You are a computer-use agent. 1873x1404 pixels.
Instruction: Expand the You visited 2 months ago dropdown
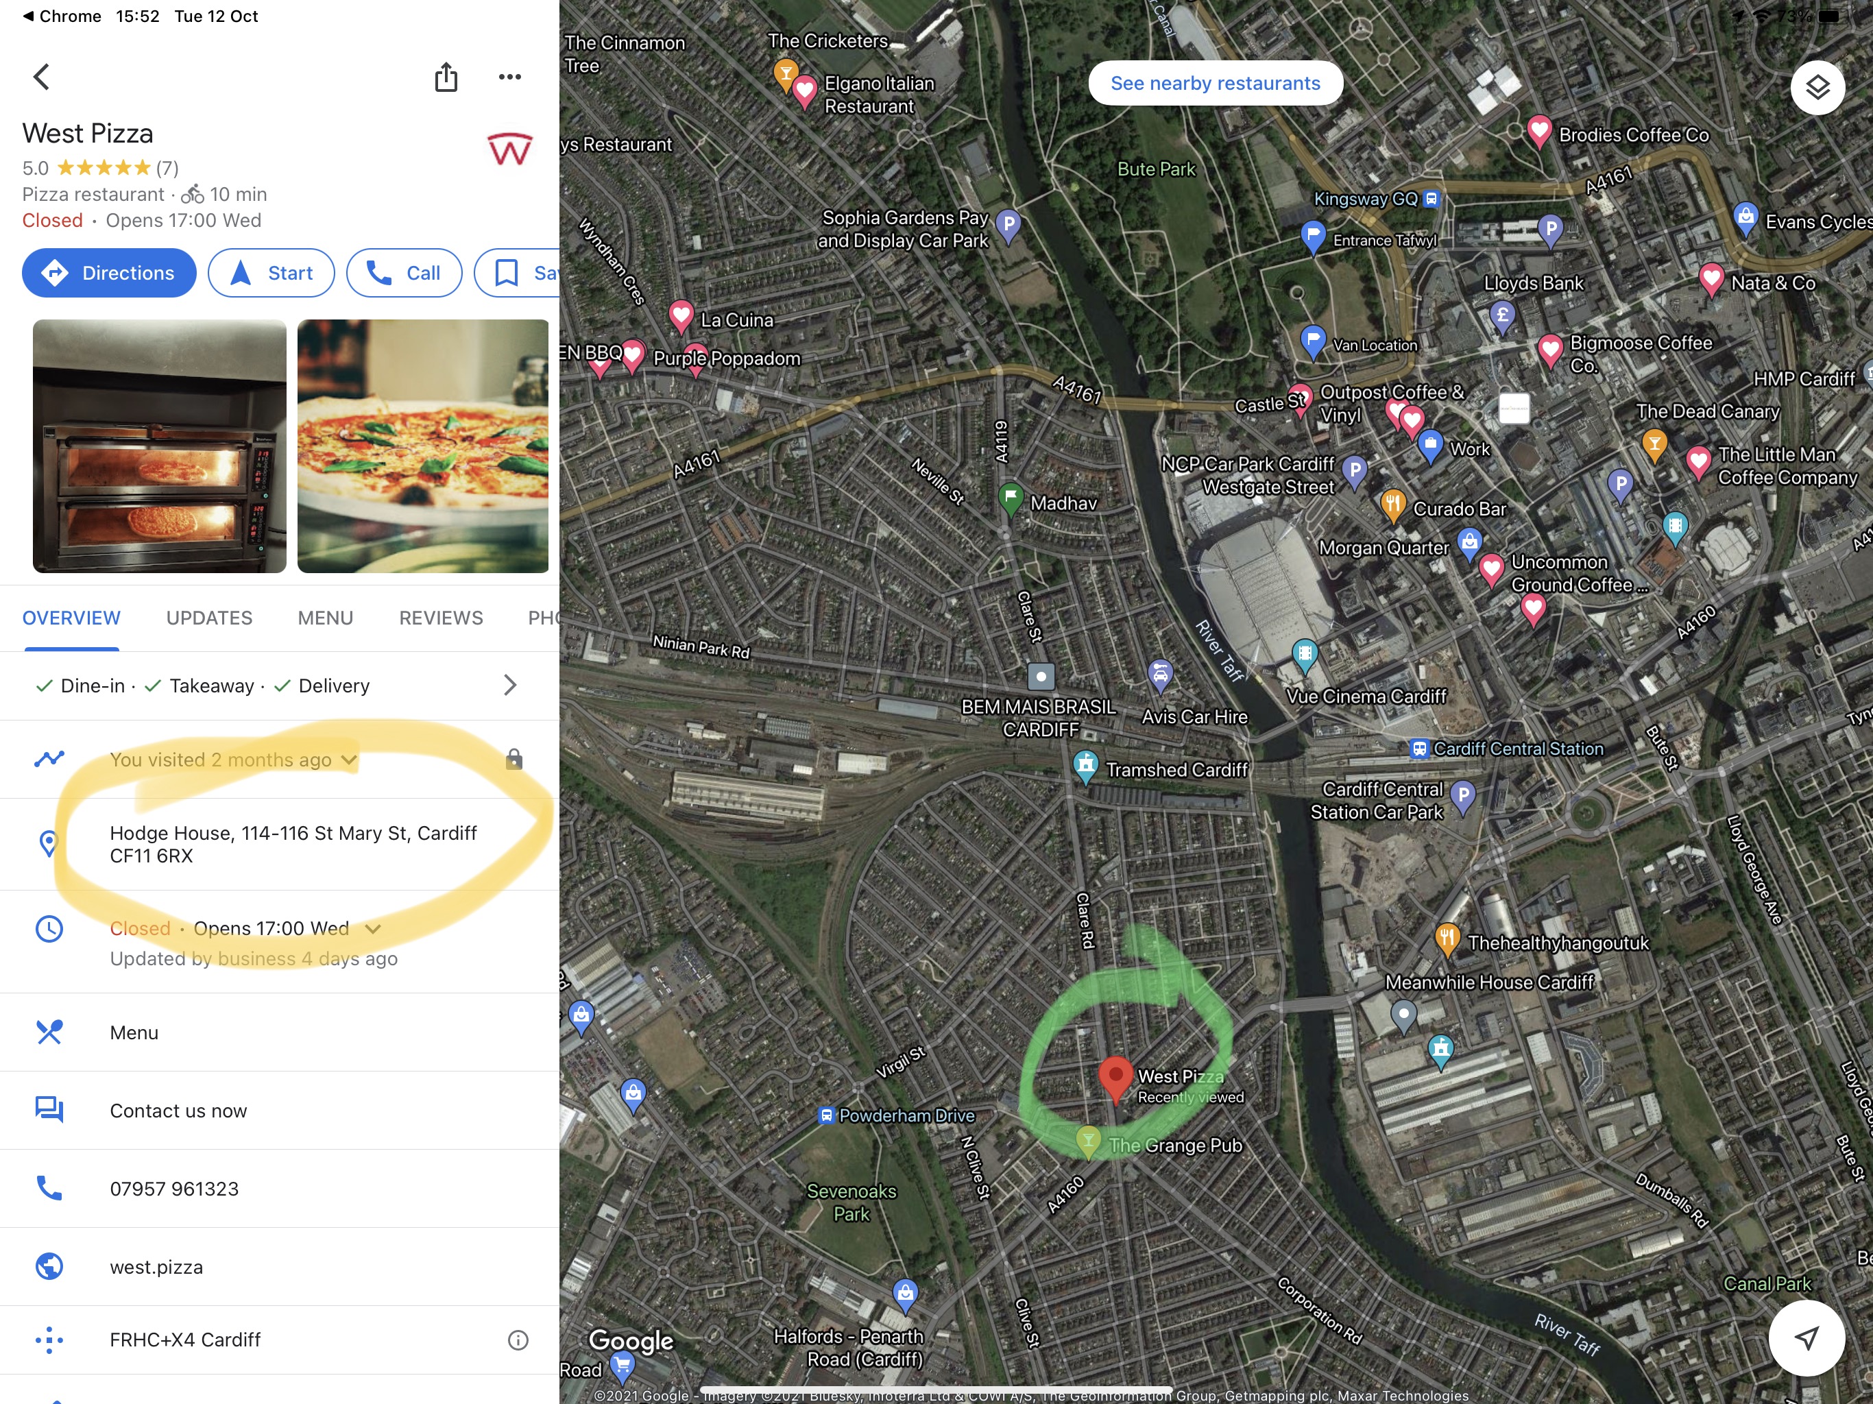coord(349,760)
